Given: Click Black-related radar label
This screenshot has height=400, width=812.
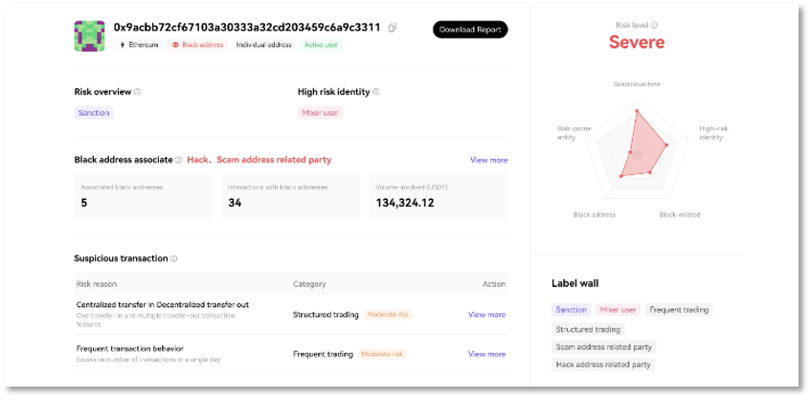Looking at the screenshot, I should [680, 214].
